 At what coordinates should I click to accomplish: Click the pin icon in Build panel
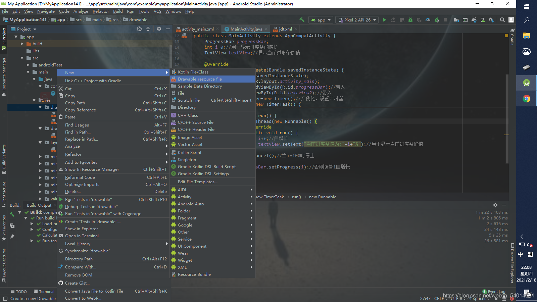[x=12, y=237]
